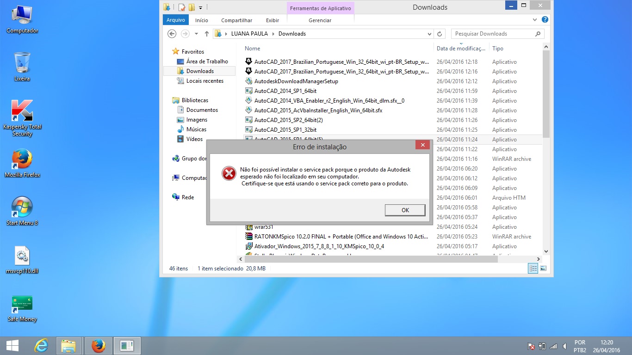The image size is (632, 355).
Task: Switch to large icons view layout
Action: pyautogui.click(x=543, y=269)
